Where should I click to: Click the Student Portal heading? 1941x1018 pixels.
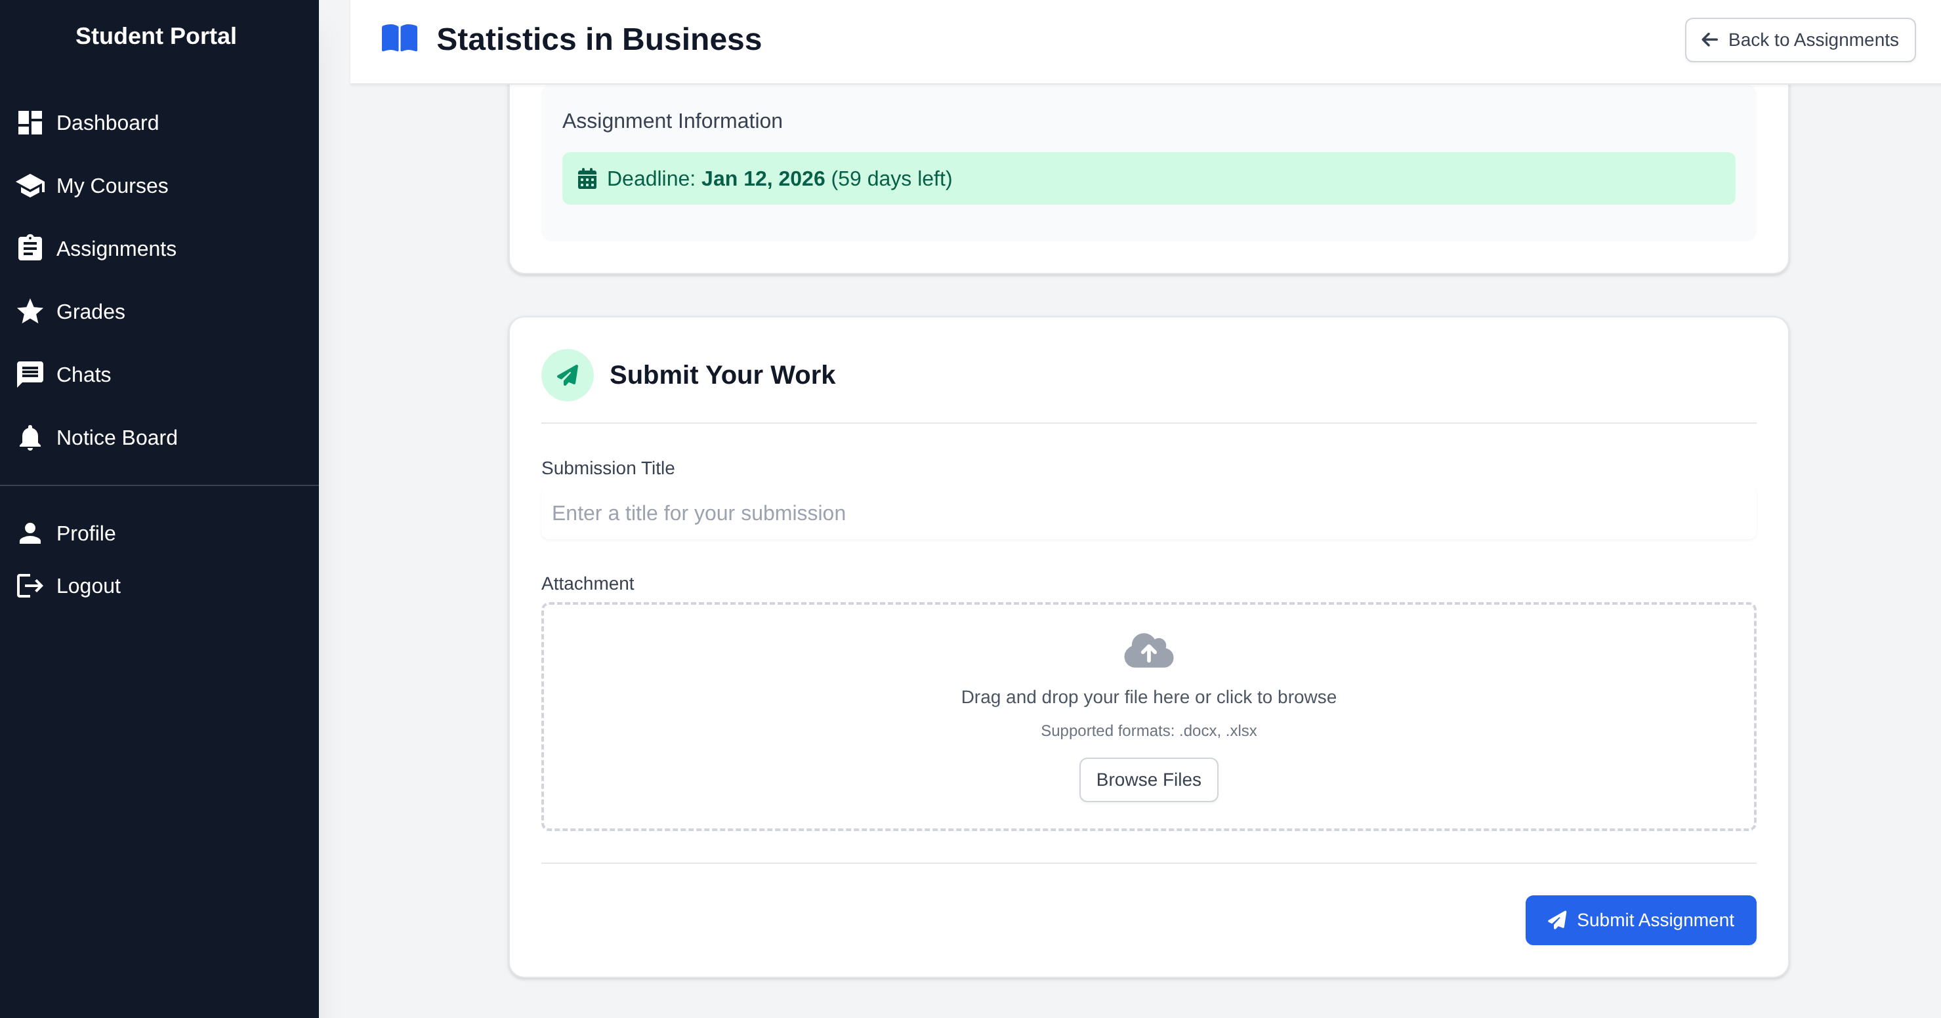point(156,36)
